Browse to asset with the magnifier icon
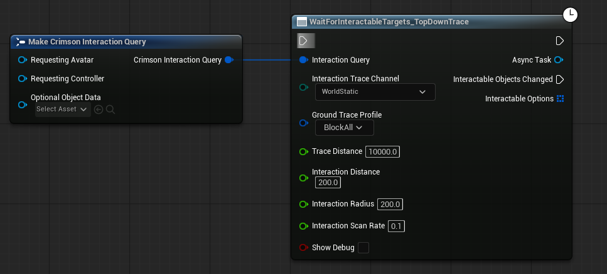The image size is (607, 274). [110, 110]
